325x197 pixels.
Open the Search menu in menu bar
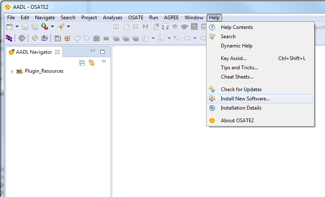[x=68, y=18]
